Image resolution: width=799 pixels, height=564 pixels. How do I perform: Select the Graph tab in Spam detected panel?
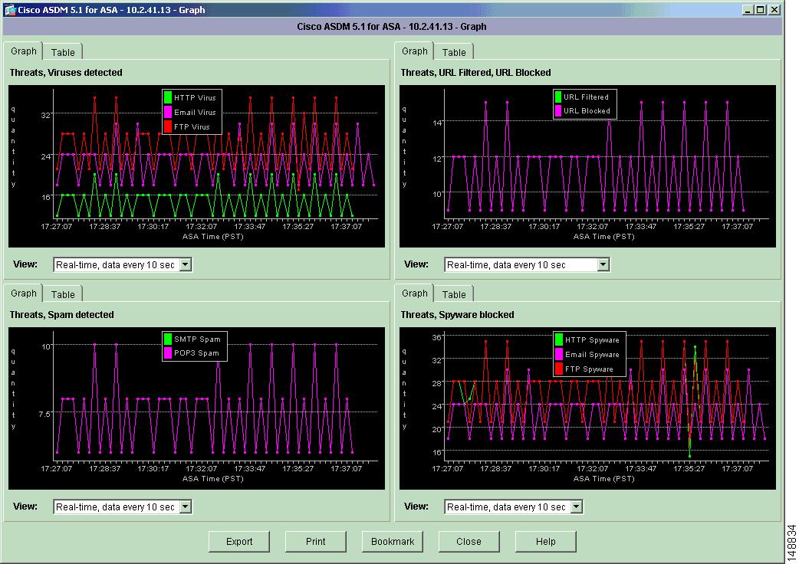pyautogui.click(x=24, y=293)
